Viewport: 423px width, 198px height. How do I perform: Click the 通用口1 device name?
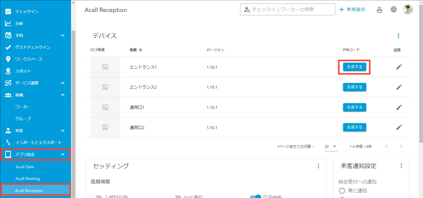pyautogui.click(x=137, y=107)
